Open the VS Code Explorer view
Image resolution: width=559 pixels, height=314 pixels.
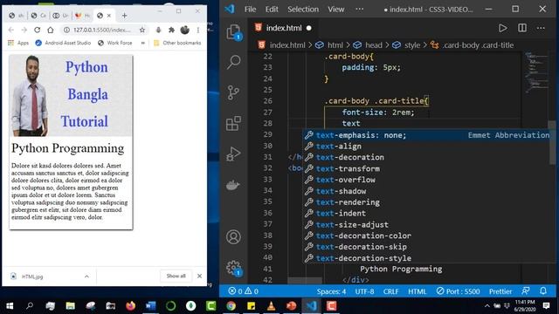tap(233, 32)
